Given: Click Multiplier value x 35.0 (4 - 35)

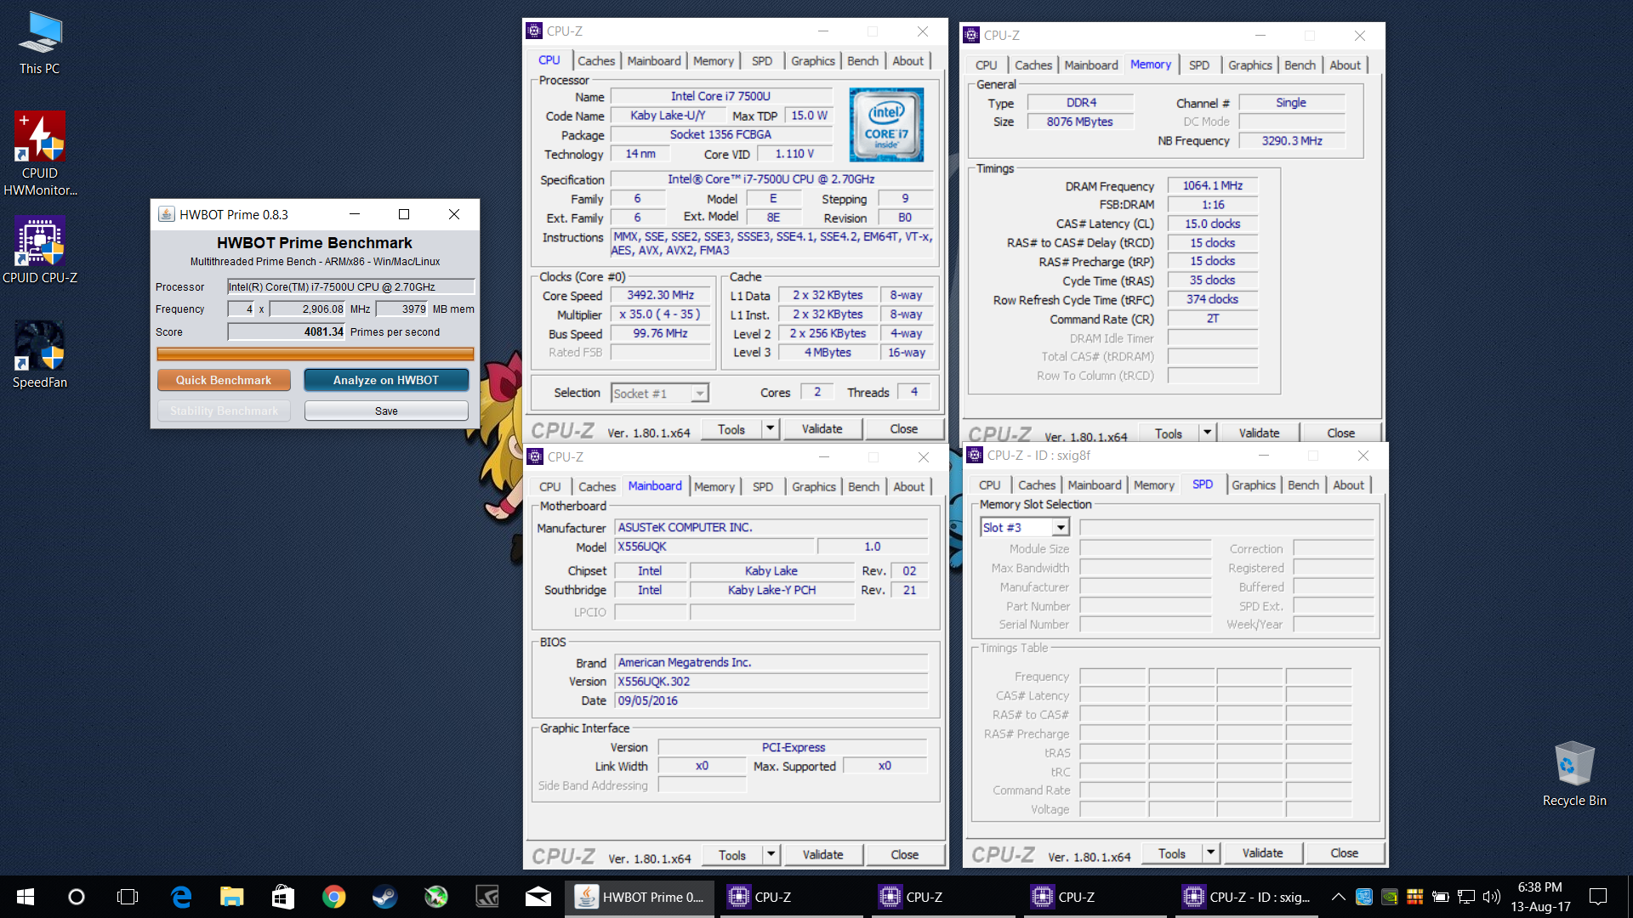Looking at the screenshot, I should click(x=660, y=314).
